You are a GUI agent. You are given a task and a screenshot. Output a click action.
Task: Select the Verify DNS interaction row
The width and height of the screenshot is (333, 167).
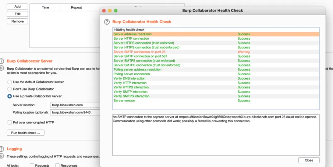(216, 79)
